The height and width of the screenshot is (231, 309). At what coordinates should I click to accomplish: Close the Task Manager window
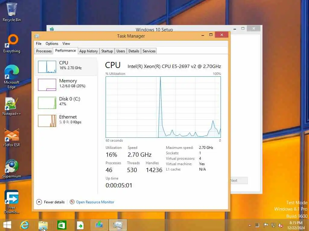point(222,35)
